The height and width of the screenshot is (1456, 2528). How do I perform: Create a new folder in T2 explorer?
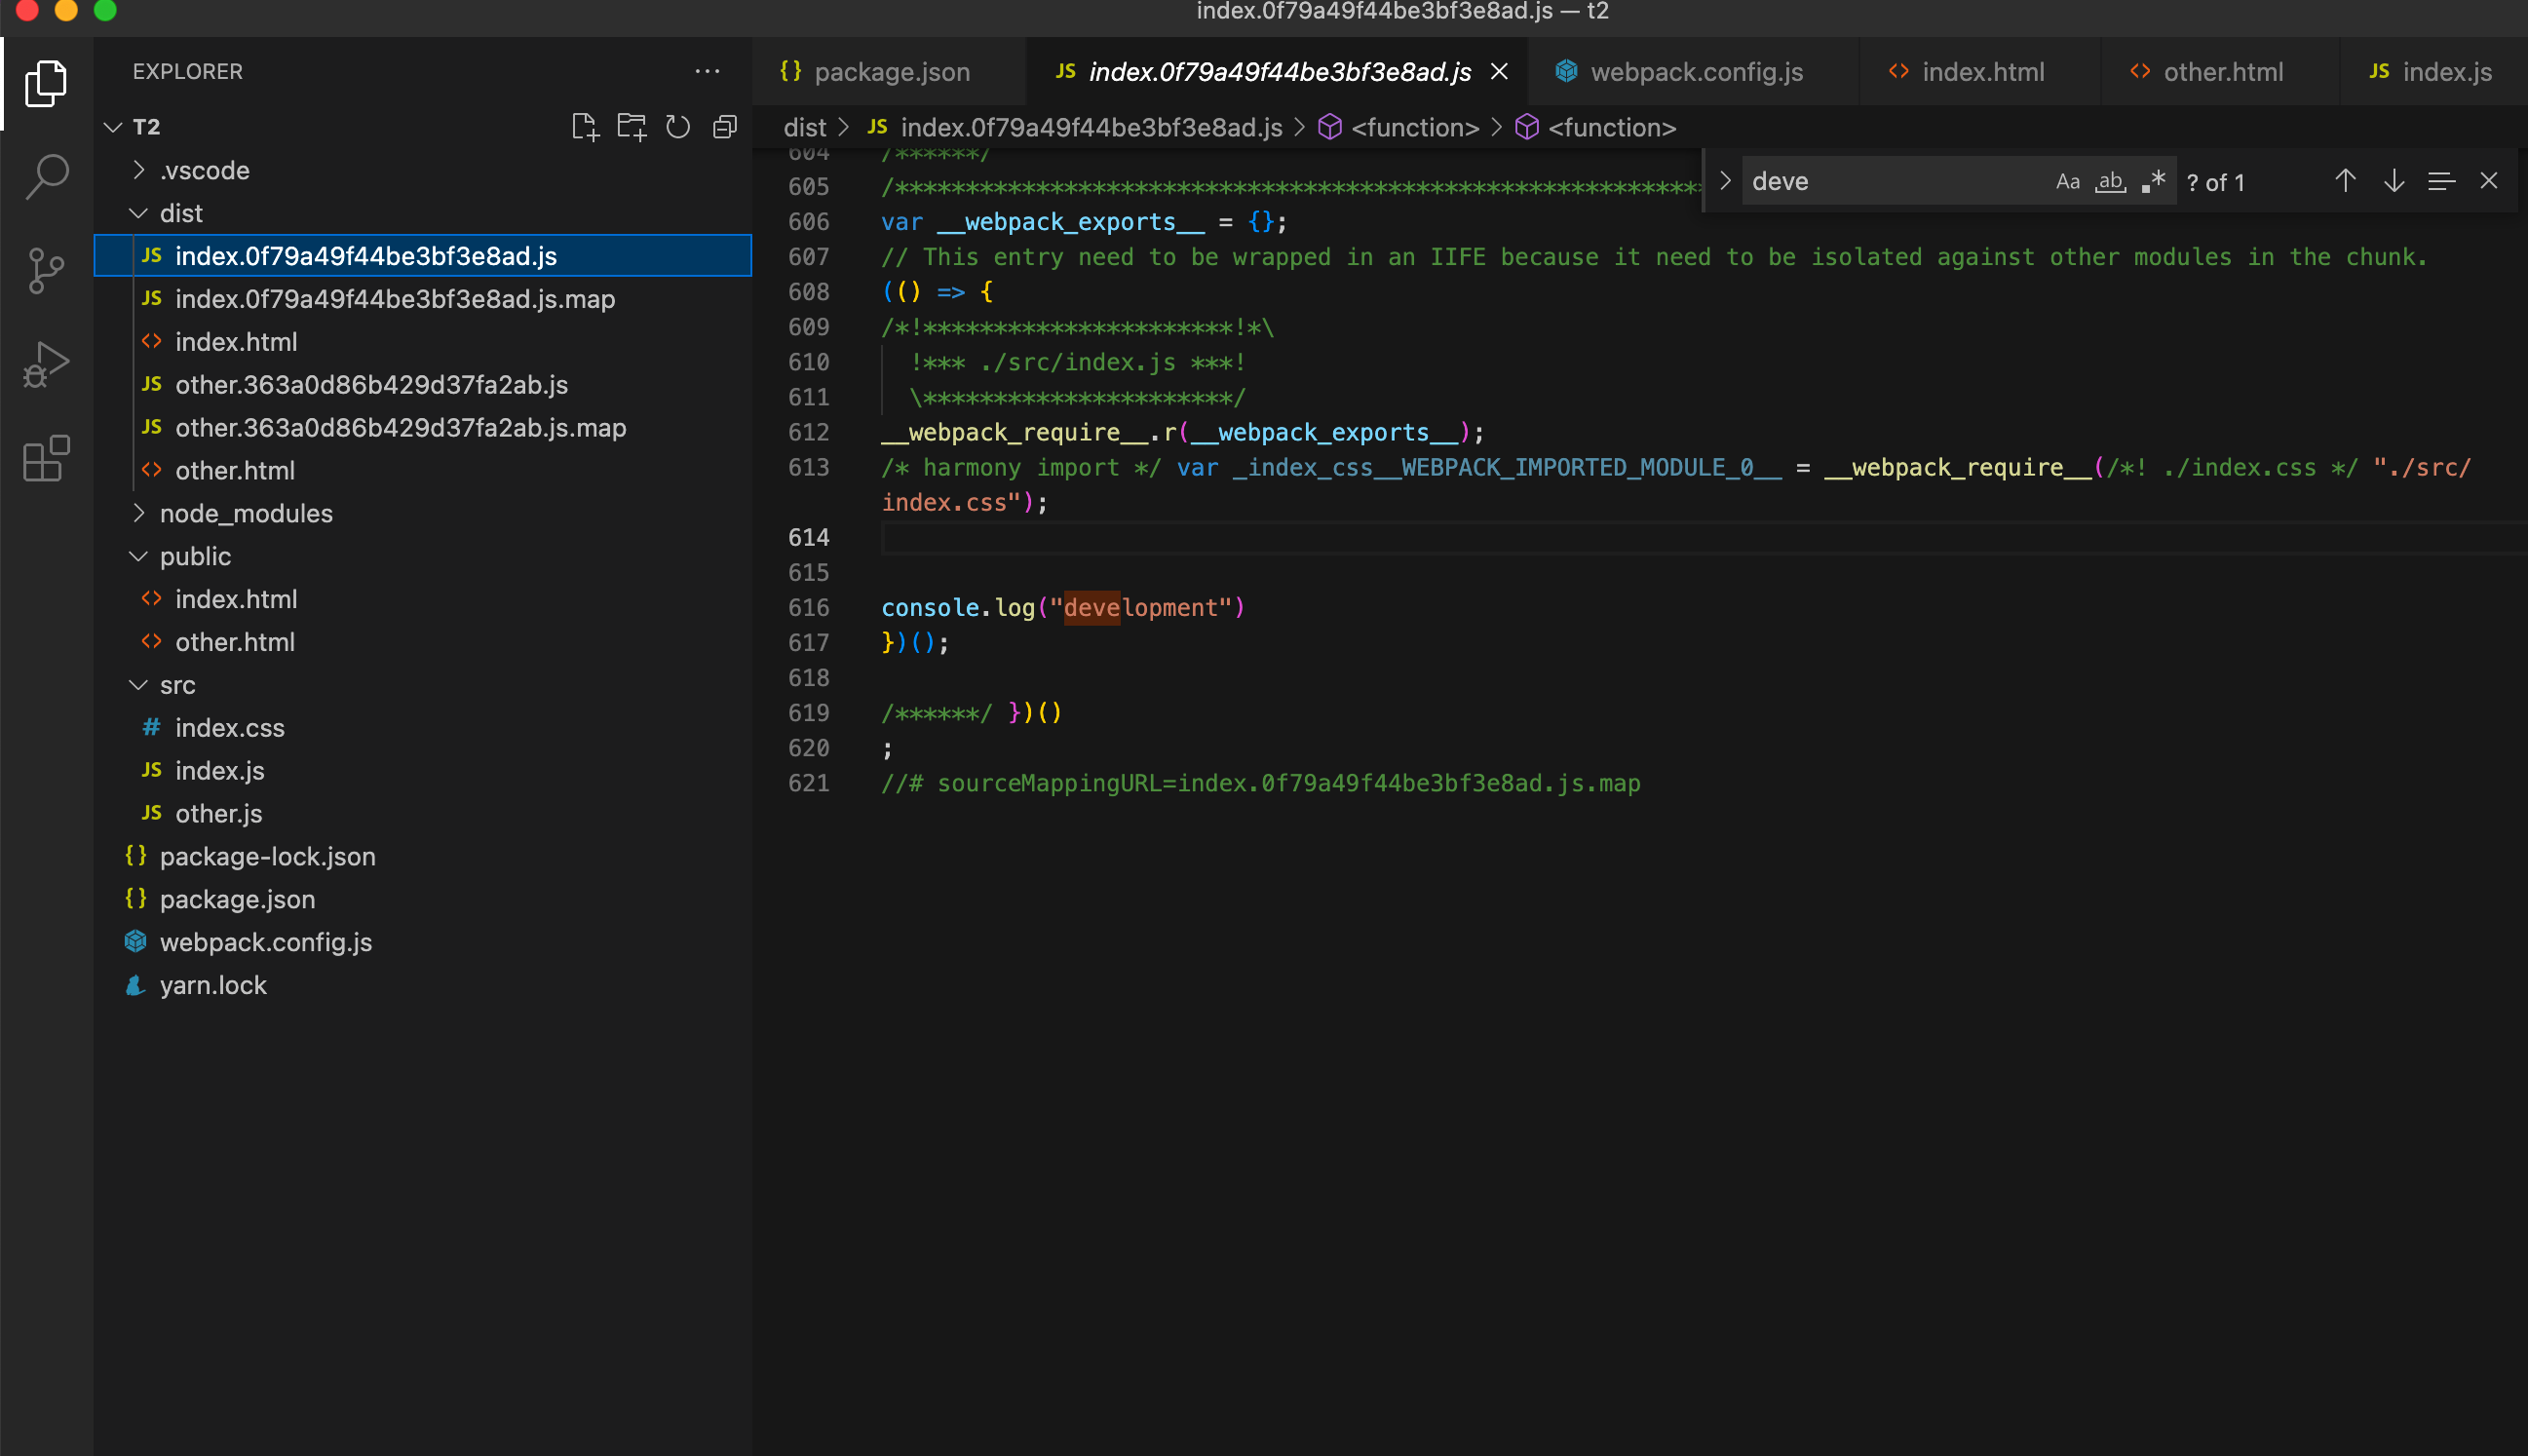pyautogui.click(x=632, y=127)
